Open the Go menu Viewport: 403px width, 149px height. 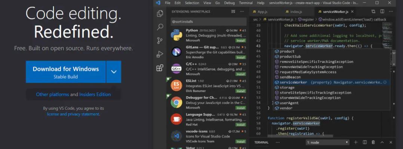[218, 3]
